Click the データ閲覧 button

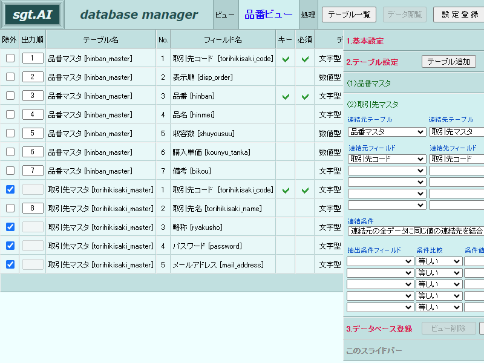point(404,15)
